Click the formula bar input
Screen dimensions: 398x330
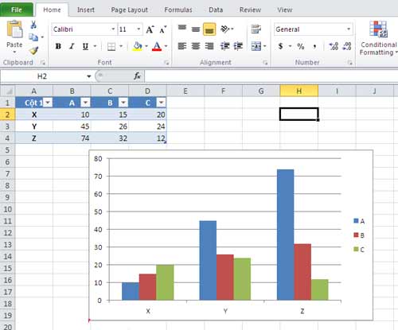271,76
